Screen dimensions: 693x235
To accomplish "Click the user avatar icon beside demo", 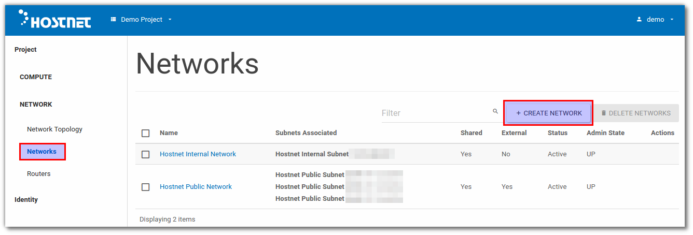I will coord(639,20).
